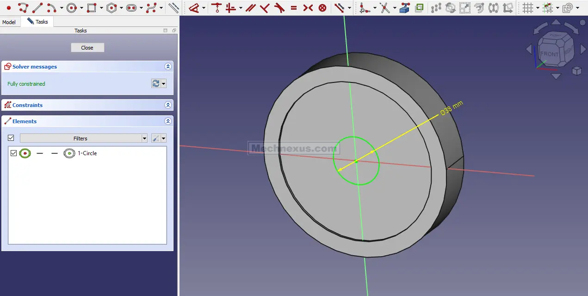
Task: Open the grid settings dropdown arrow
Action: click(x=538, y=8)
